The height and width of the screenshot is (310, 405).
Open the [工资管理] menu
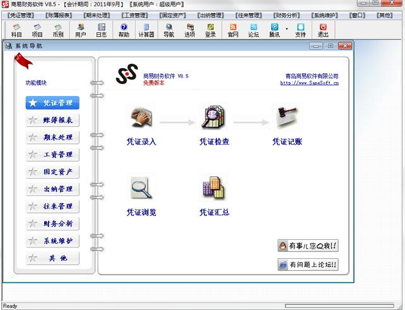[134, 16]
